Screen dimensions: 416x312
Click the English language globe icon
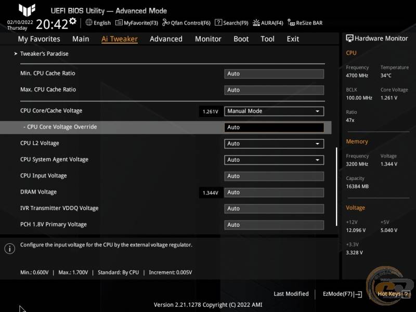pos(89,22)
